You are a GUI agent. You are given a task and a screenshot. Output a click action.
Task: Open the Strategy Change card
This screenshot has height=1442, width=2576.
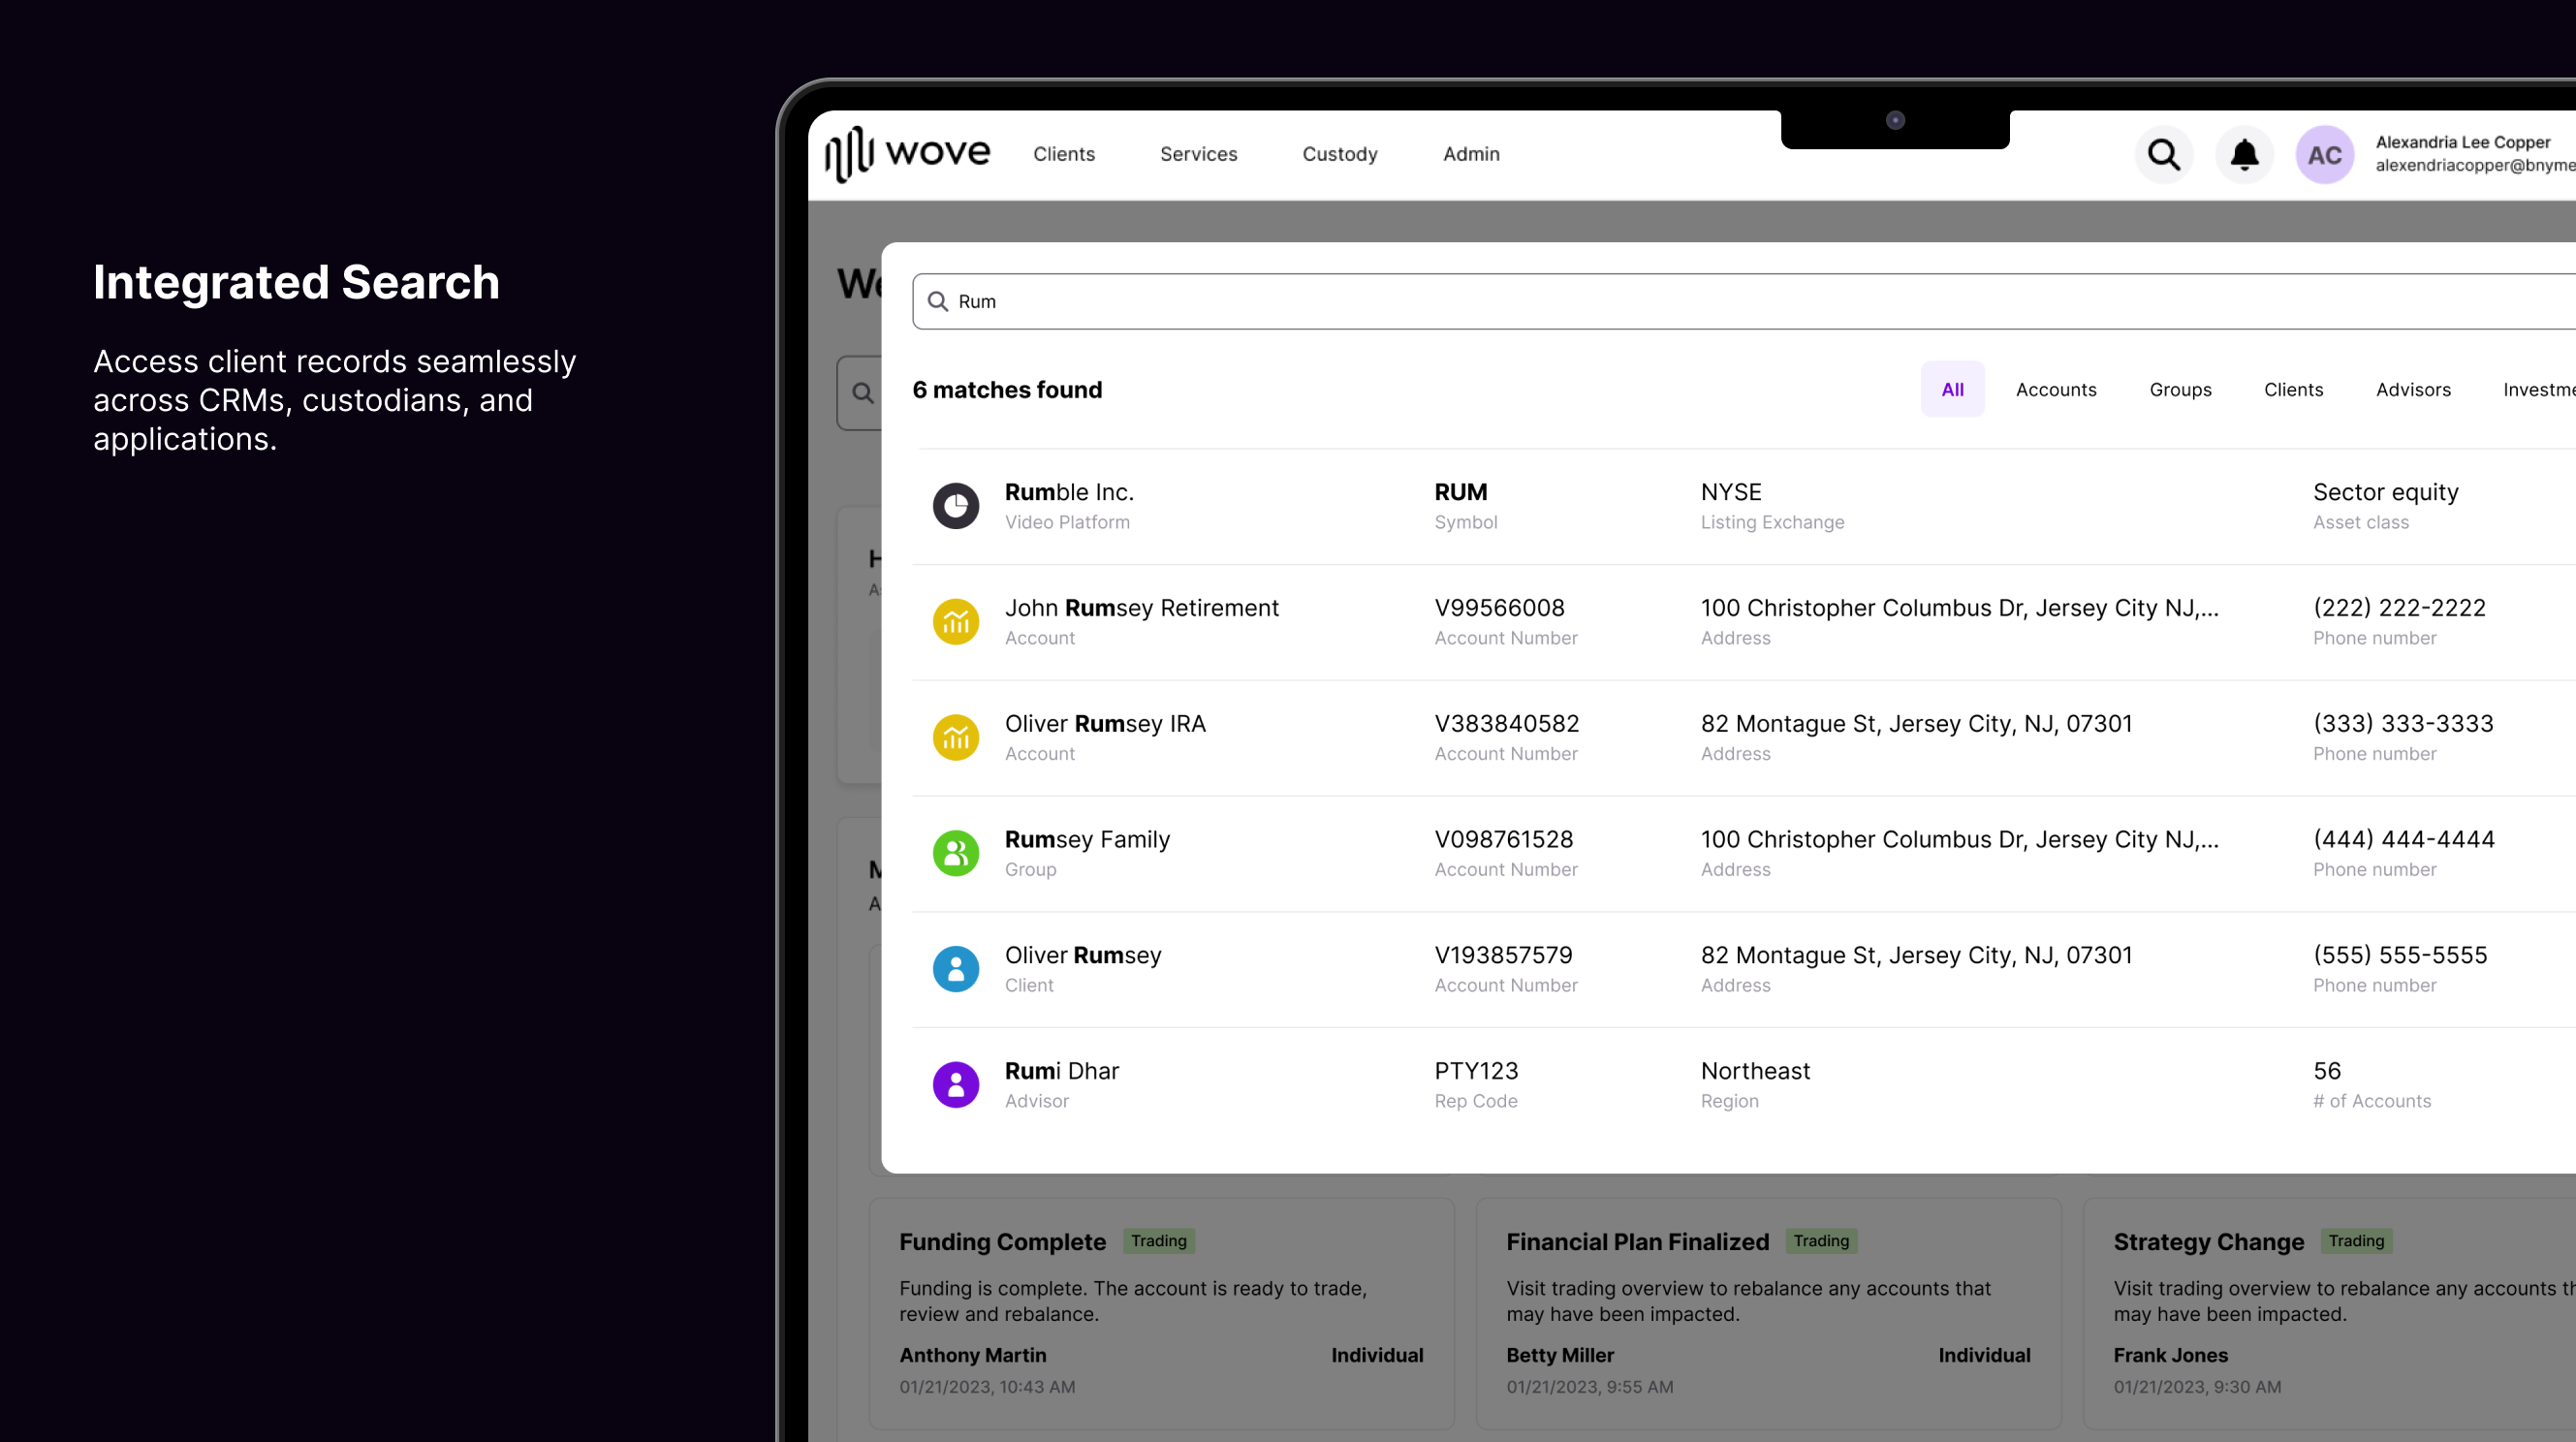click(x=2330, y=1314)
